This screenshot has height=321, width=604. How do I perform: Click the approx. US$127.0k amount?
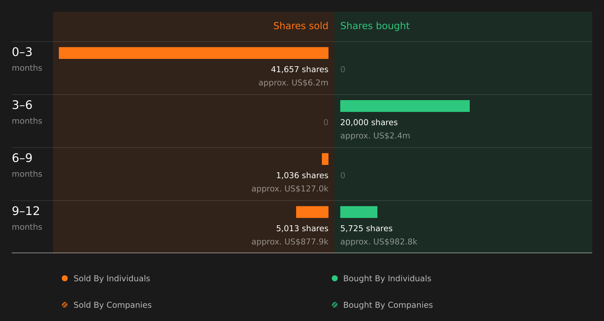tap(290, 189)
